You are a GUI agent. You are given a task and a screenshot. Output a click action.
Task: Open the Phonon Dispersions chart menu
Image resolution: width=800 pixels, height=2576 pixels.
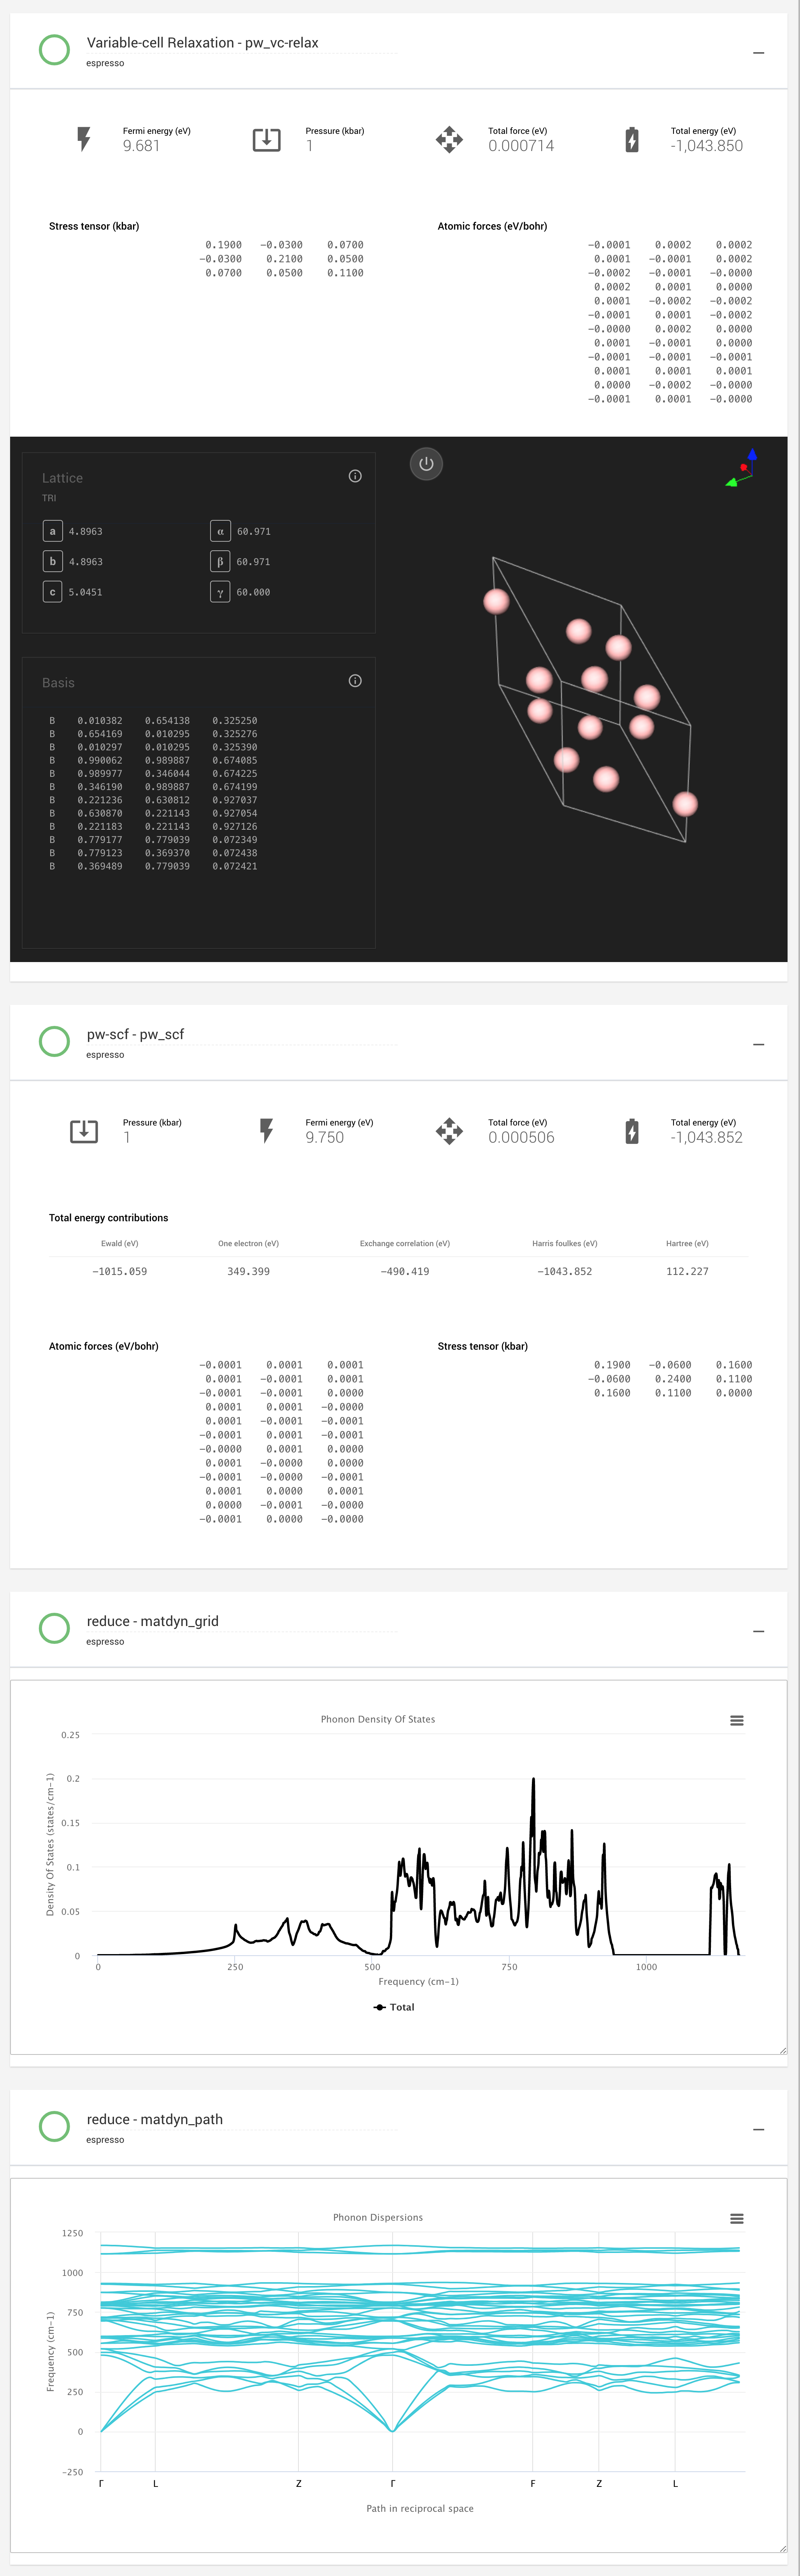[x=737, y=2219]
